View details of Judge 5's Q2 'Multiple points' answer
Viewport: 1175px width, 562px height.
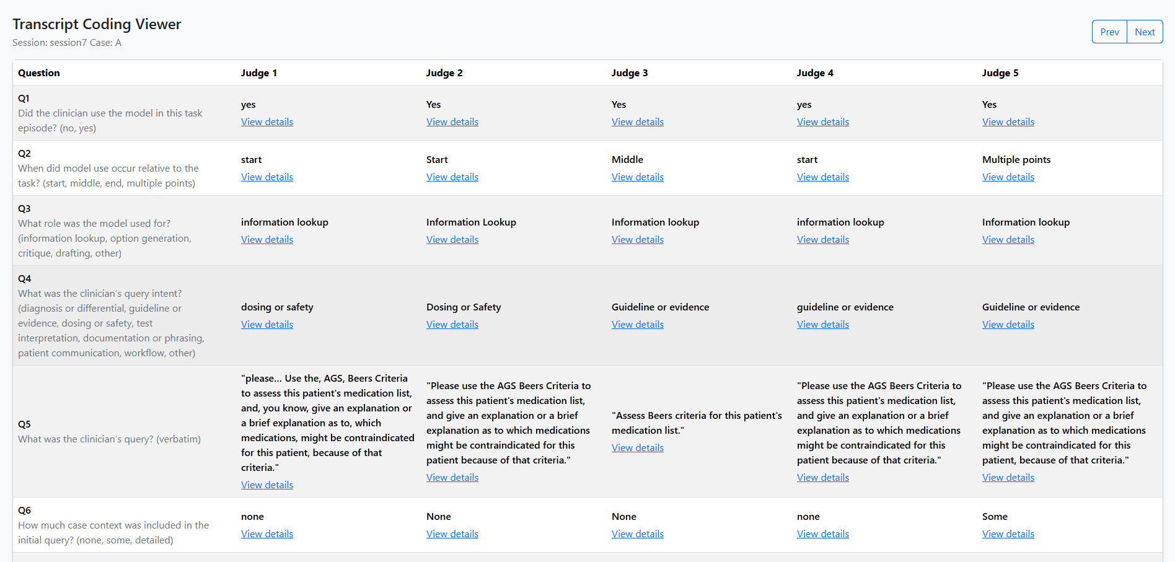[1008, 177]
